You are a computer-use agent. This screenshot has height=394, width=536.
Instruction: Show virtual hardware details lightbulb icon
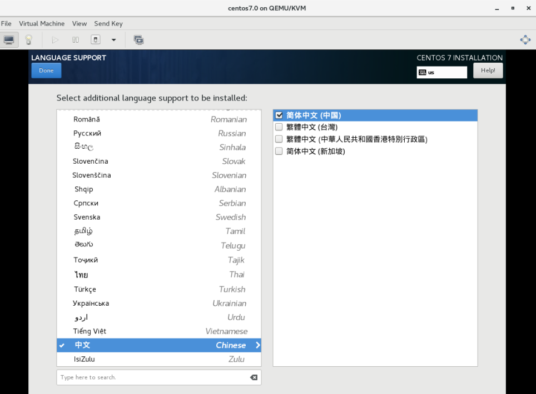(x=29, y=40)
